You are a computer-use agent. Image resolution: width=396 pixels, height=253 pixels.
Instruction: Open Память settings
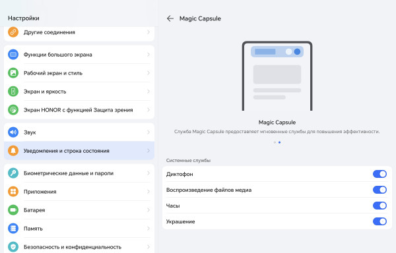(79, 229)
